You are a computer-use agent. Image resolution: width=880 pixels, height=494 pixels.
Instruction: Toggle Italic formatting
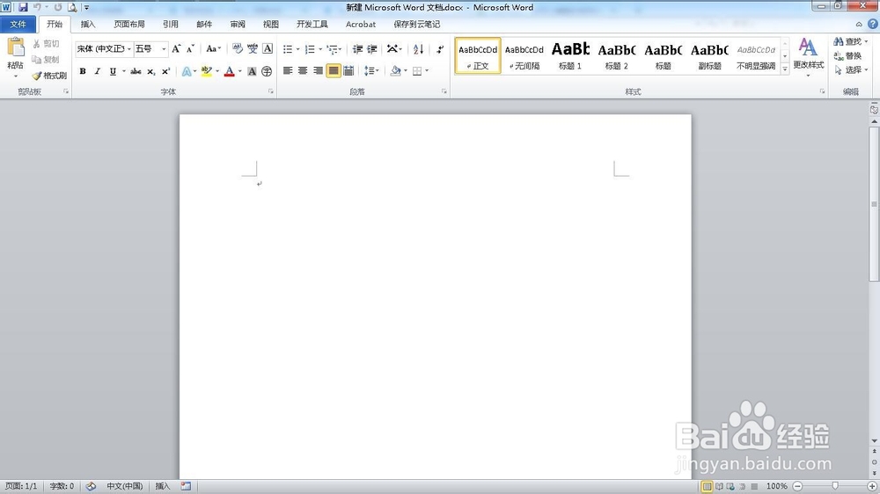tap(97, 71)
